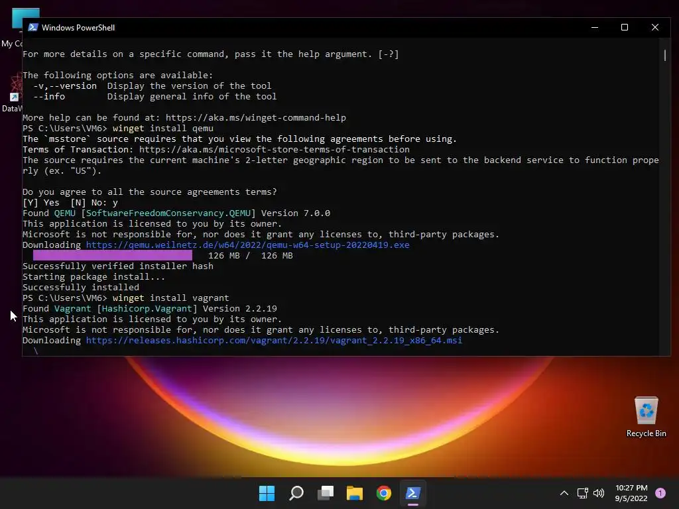Click the '--info' option line
This screenshot has width=679, height=509.
tap(154, 97)
